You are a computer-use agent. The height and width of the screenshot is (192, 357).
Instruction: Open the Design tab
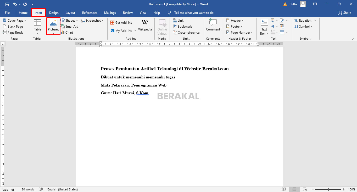click(x=54, y=13)
